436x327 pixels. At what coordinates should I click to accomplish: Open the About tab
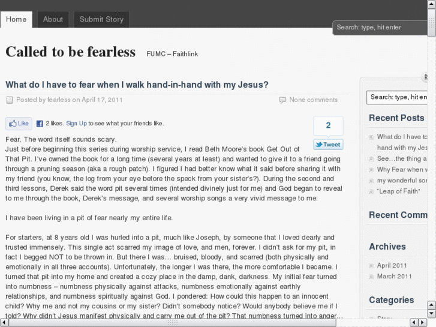[x=53, y=19]
